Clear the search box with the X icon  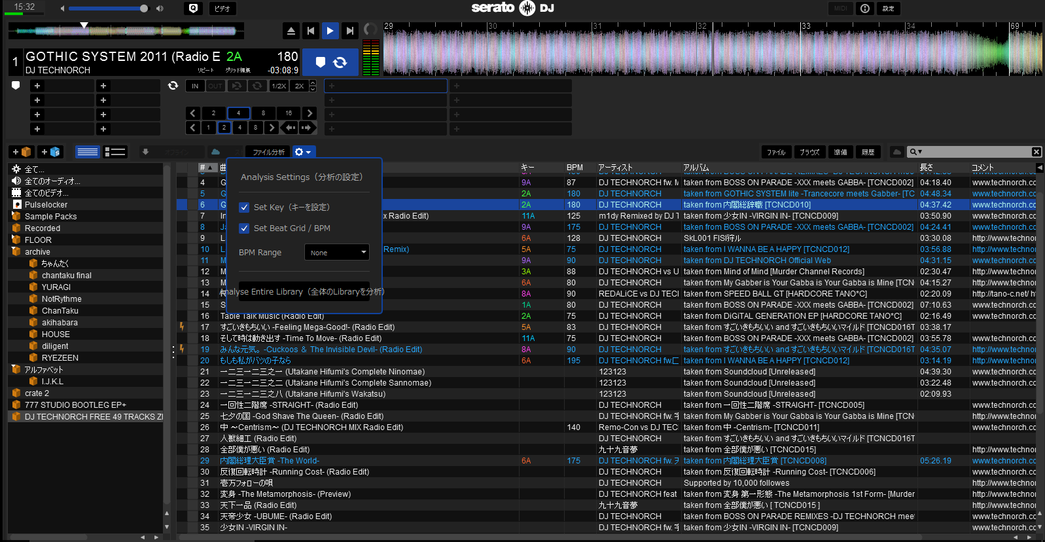[x=1036, y=152]
